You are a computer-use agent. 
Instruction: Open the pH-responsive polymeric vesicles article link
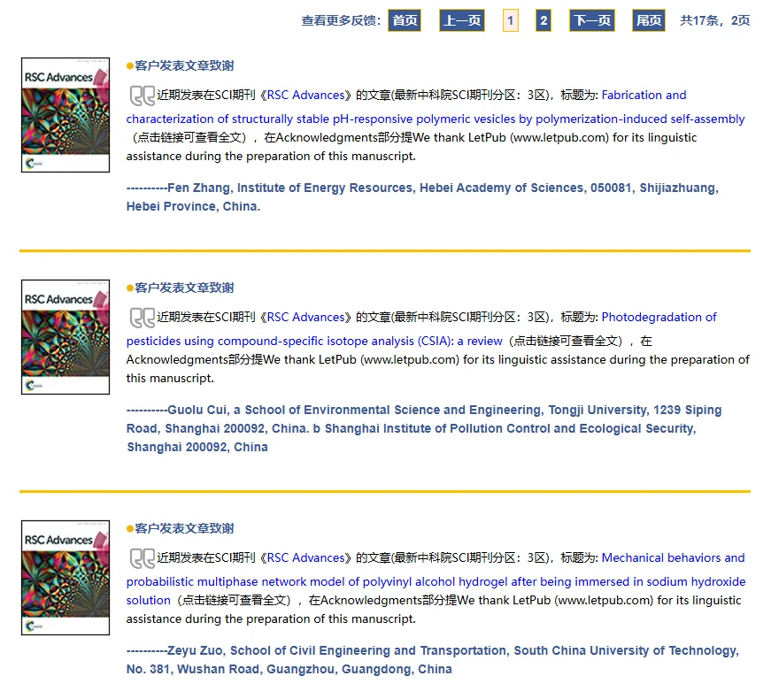point(435,119)
